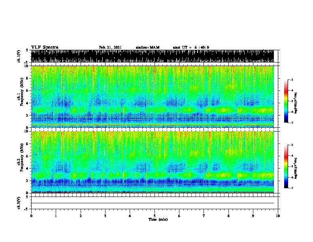Click time axis tick label "6"
313x242 pixels.
click(179, 216)
